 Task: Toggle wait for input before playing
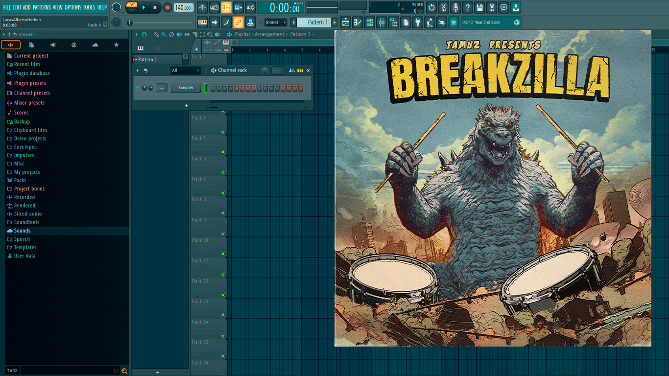tap(215, 7)
